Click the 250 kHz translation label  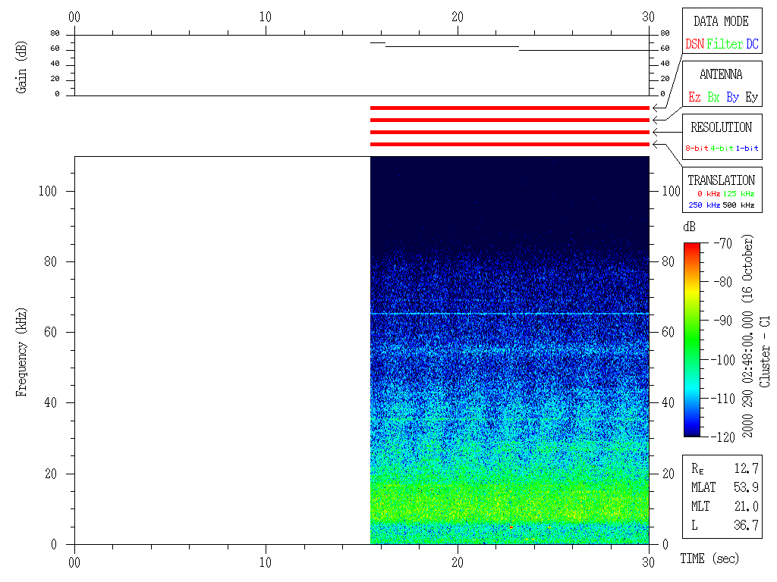703,205
